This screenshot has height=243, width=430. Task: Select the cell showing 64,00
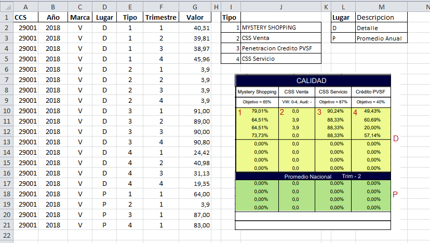coord(195,194)
